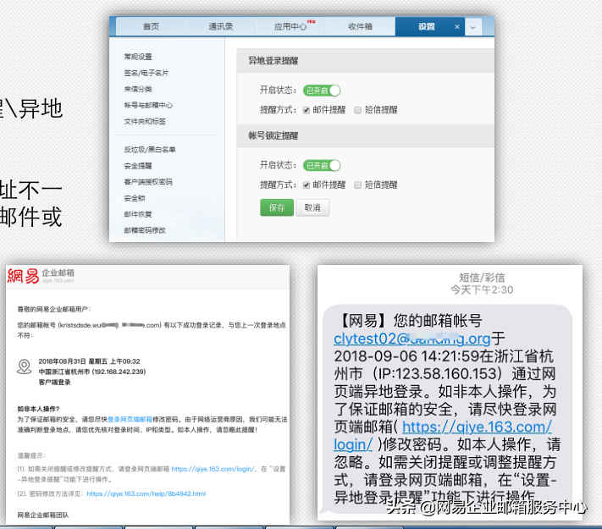This screenshot has height=529, width=602.
Task: Open 常规设置 in the settings sidebar
Action: (x=138, y=57)
